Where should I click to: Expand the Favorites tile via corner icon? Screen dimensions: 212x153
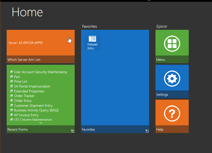(147, 131)
